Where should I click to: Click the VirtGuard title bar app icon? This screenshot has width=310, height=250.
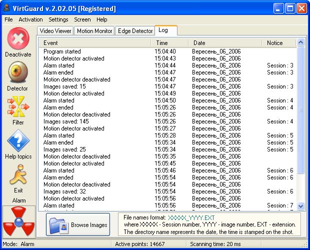(6, 8)
